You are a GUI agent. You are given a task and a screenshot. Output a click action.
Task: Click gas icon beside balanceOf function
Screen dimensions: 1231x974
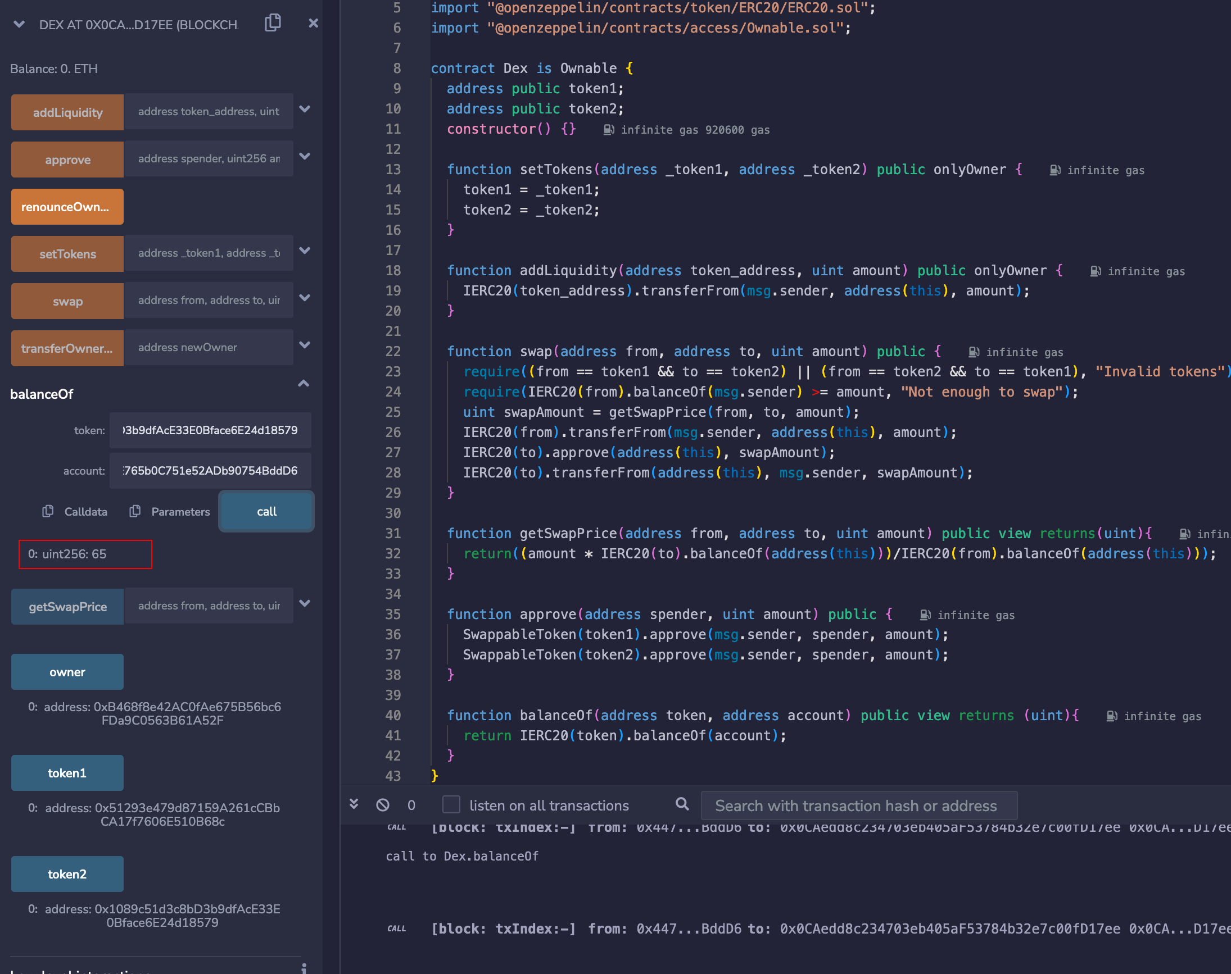tap(1112, 716)
